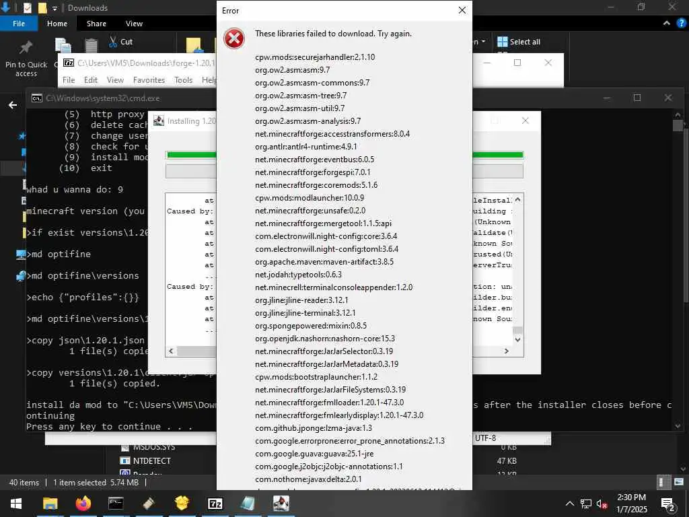
Task: Open the 7-Zip Edit menu
Action: coord(91,80)
